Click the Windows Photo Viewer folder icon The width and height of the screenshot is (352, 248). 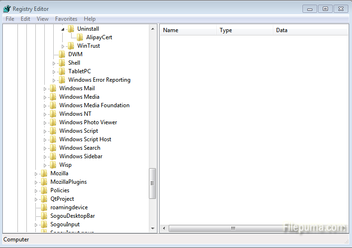(53, 122)
